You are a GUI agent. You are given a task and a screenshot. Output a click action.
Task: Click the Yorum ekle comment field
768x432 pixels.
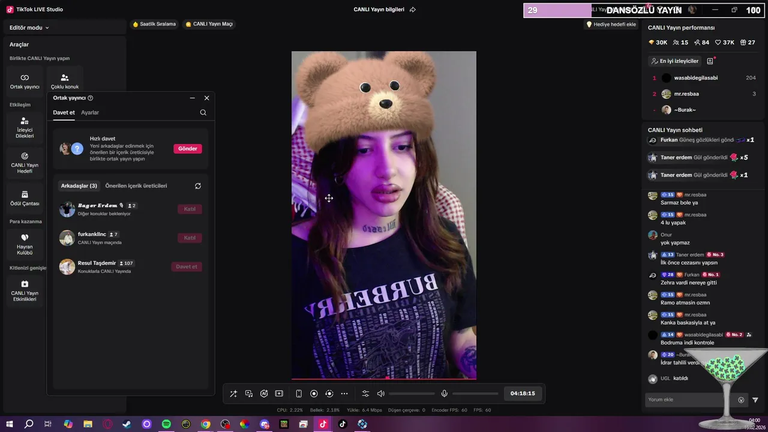tap(690, 400)
